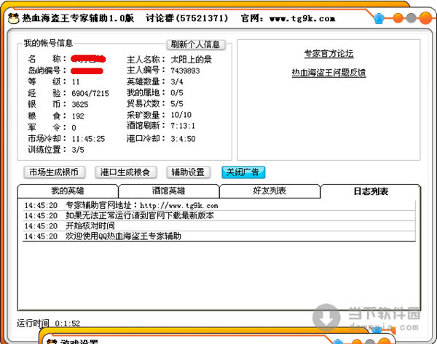Click the port cooldown 3:4:50

183,139
